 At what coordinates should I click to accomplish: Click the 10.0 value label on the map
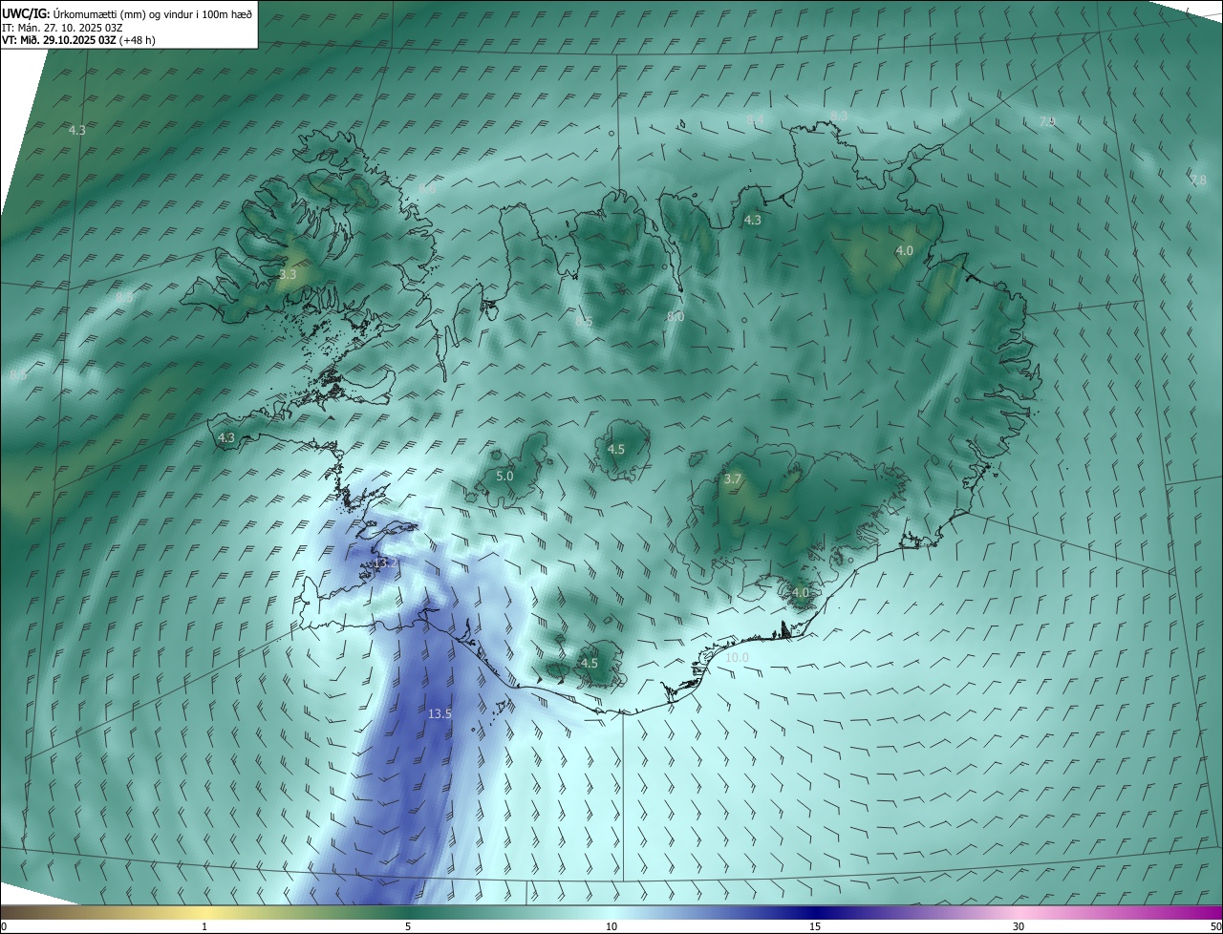pos(737,657)
